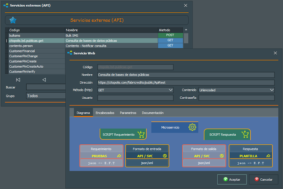
Task: Click the clock icon in Formato de salida
Action: 221,156
